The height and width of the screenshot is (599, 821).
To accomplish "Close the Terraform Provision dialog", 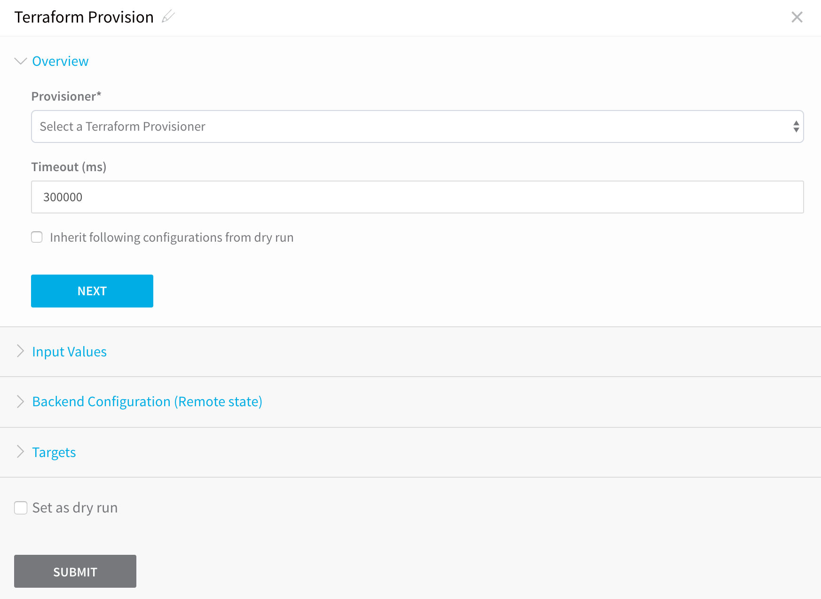I will pyautogui.click(x=797, y=17).
